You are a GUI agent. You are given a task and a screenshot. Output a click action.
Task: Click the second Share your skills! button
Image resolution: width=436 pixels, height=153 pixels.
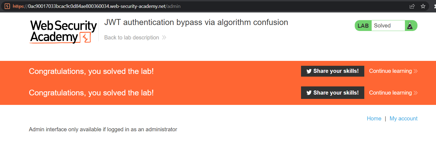tap(333, 93)
